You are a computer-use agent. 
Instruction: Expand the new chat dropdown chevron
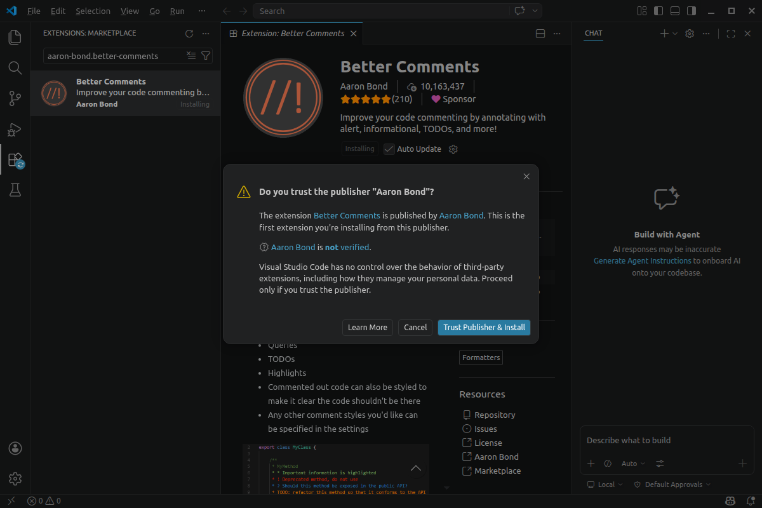[x=675, y=34]
